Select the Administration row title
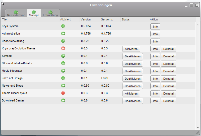Screen dimensions: 201x136 coord(11,33)
